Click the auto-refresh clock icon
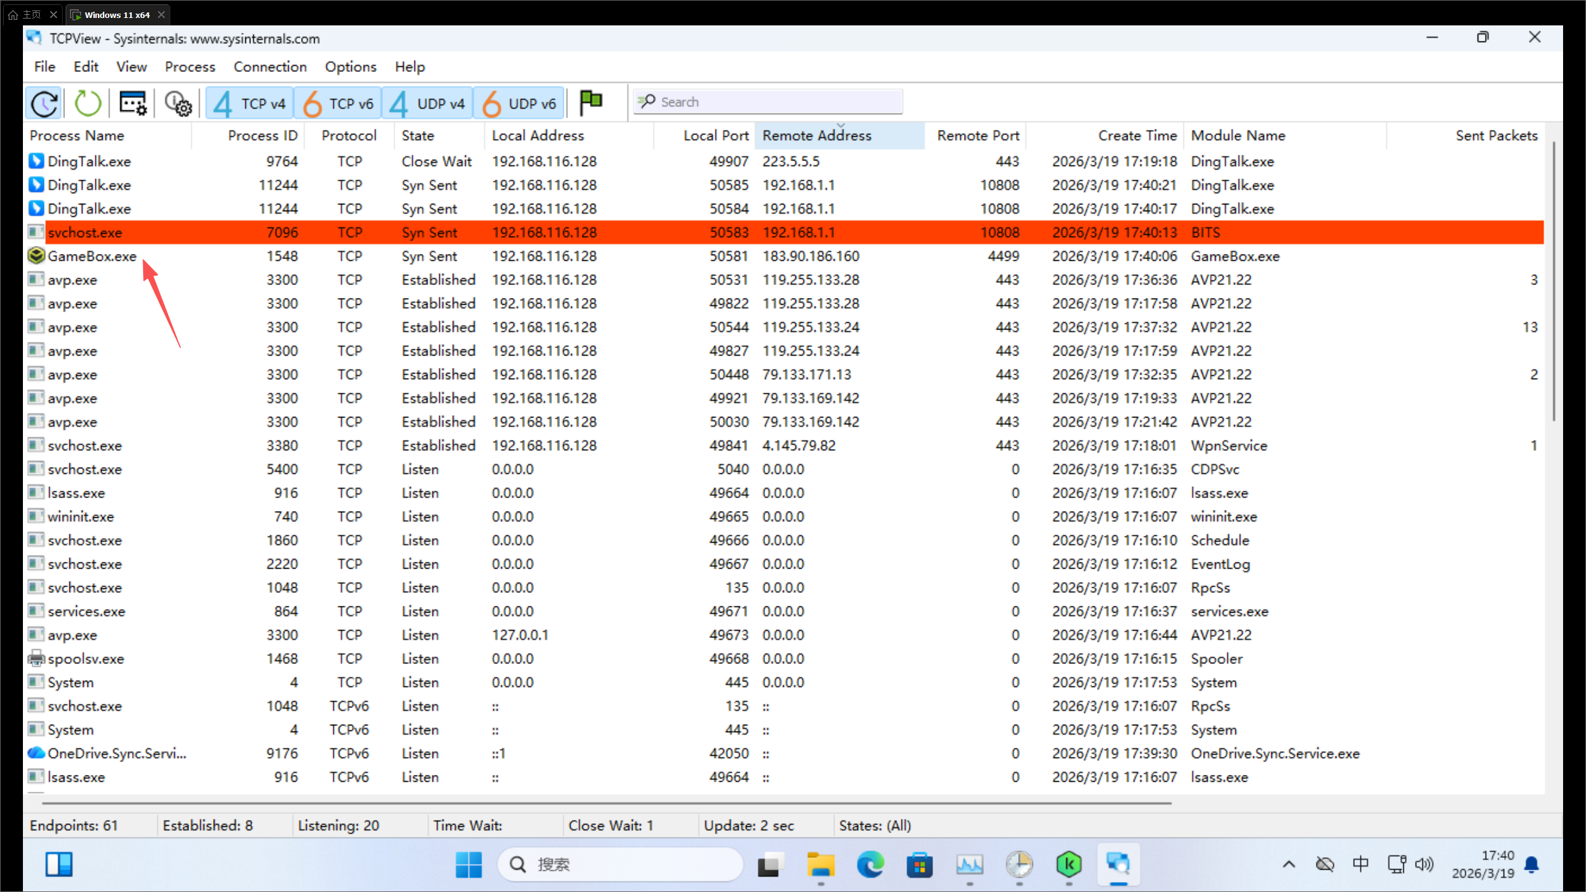Image resolution: width=1586 pixels, height=892 pixels. [x=44, y=103]
